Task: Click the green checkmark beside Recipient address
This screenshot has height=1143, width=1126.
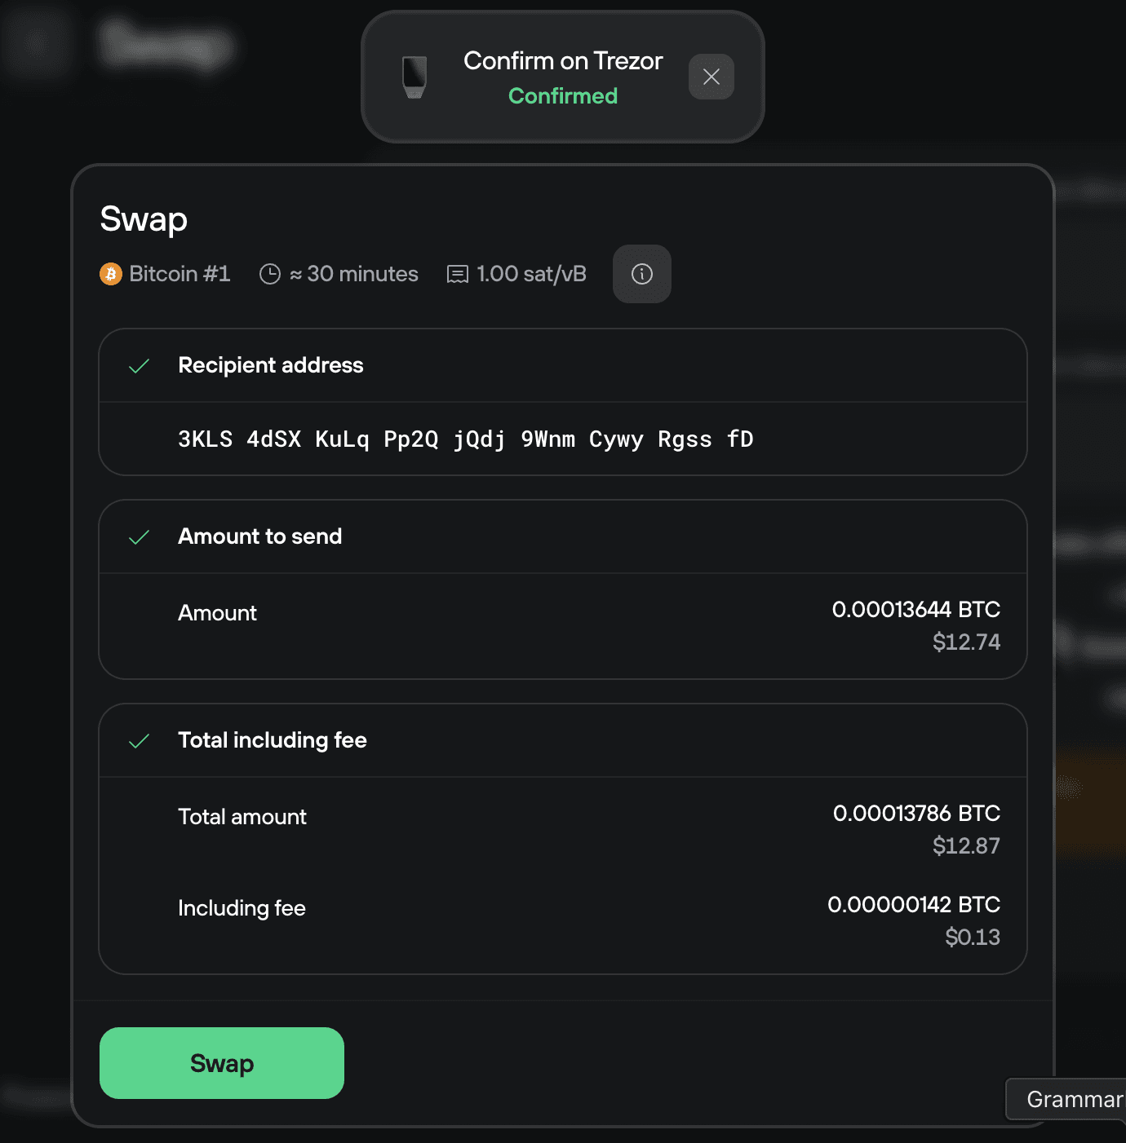Action: (140, 366)
